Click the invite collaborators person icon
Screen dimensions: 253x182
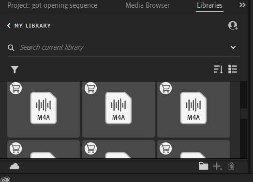(233, 26)
